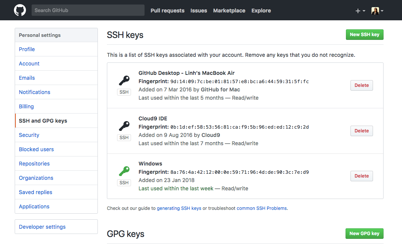Click the SSH keys heading
Screen dimensions: 402x249
(x=125, y=35)
